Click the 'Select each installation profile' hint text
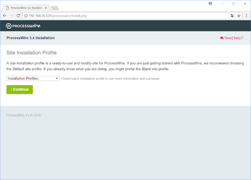 click(110, 79)
